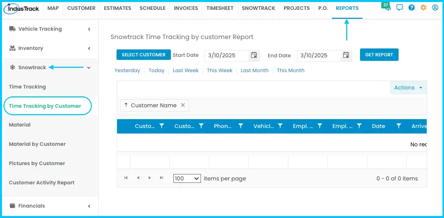Open the notifications bell with 37 badge

tap(387, 7)
